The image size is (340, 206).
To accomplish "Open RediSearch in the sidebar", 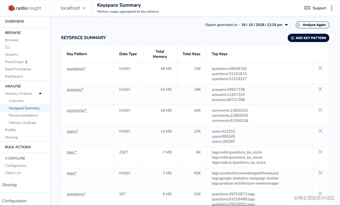I will (14, 76).
